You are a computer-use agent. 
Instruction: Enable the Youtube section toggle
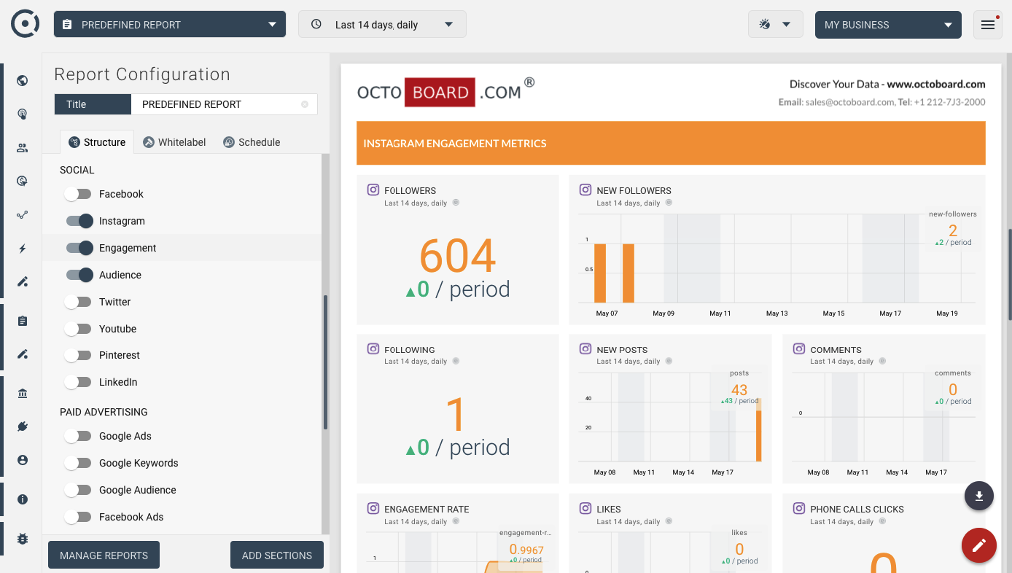[x=78, y=329]
